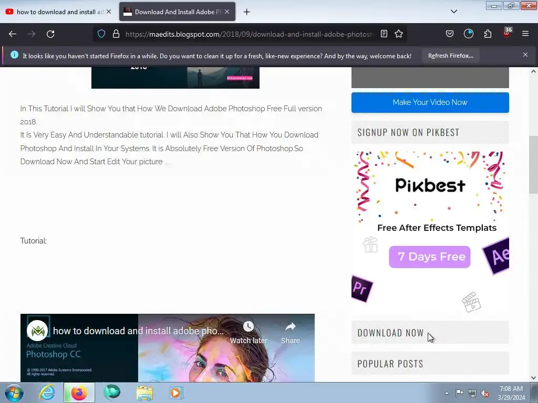Image resolution: width=538 pixels, height=403 pixels.
Task: Launch Internet Explorer from taskbar
Action: [47, 393]
